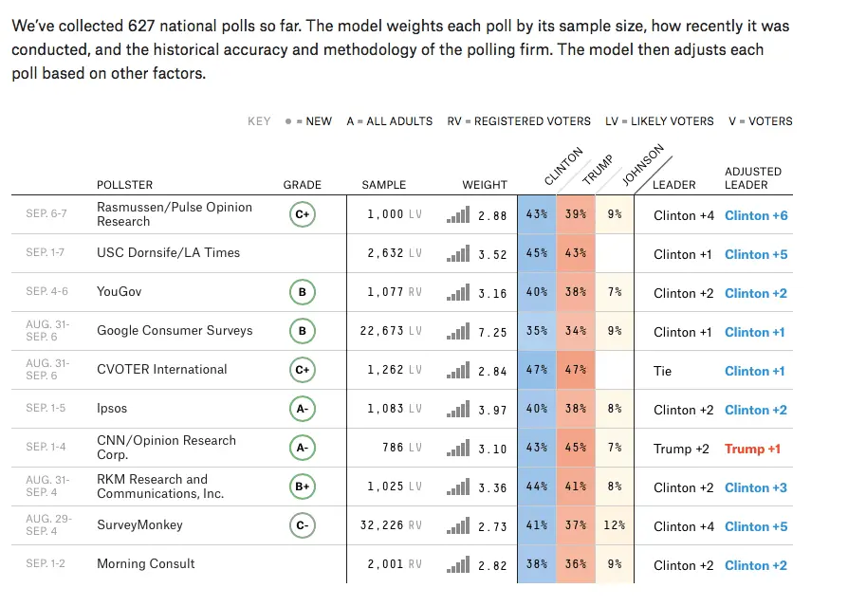Click the WEIGHT column header

click(485, 185)
